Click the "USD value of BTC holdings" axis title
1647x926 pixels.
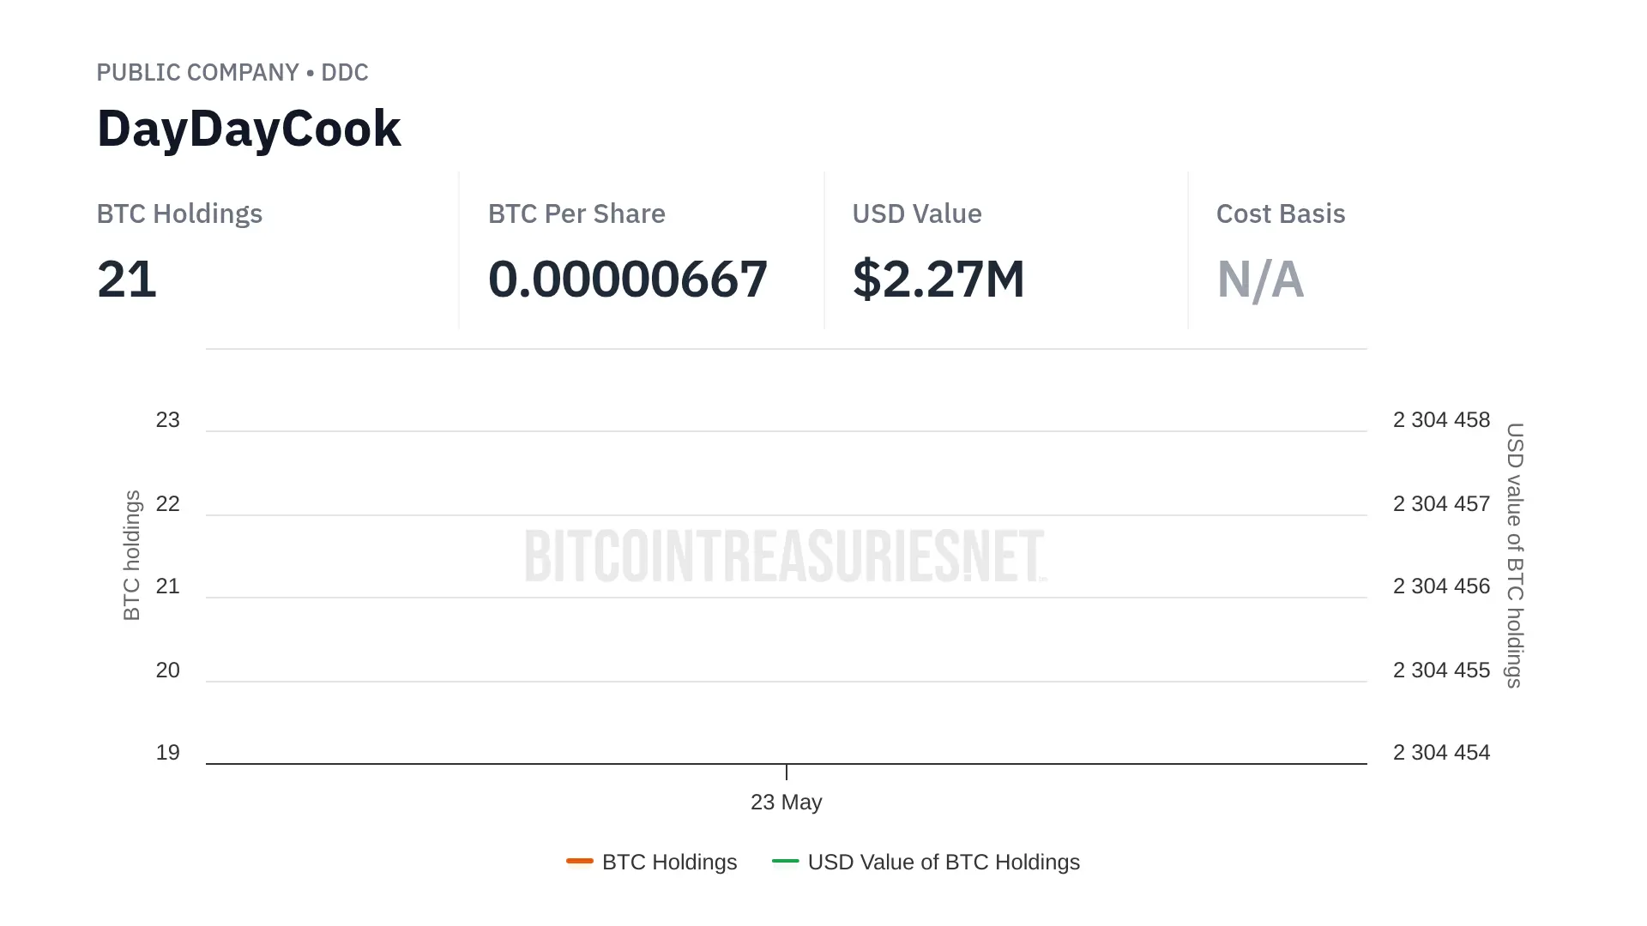(x=1515, y=556)
